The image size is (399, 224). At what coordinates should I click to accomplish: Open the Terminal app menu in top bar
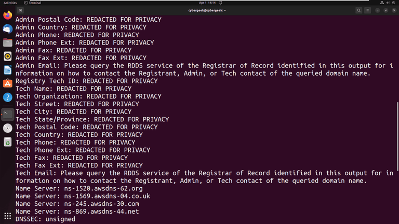[33, 3]
